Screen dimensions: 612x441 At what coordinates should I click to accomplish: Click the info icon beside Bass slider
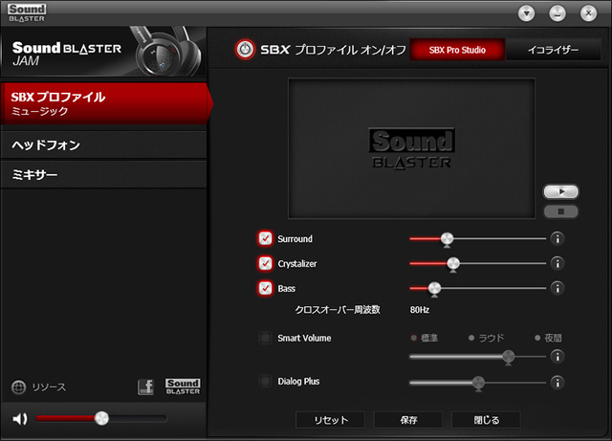(557, 287)
